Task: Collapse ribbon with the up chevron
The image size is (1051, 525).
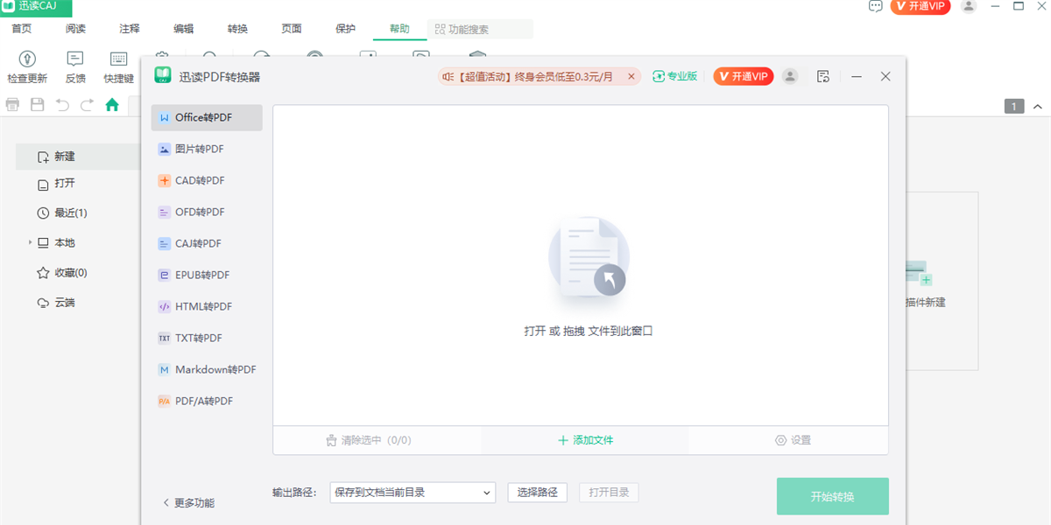Action: coord(1038,107)
